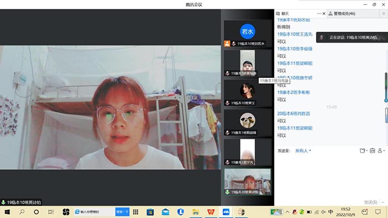
Task: Click muted mic on woman-avatar tile
Action: 227,103
